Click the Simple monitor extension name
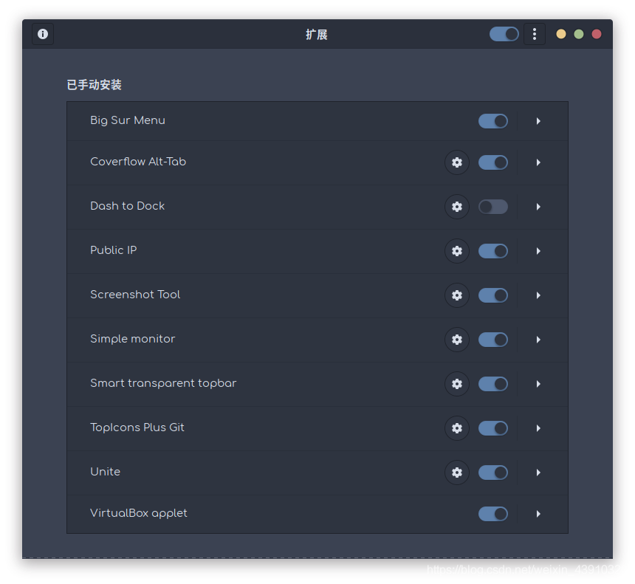 tap(133, 339)
